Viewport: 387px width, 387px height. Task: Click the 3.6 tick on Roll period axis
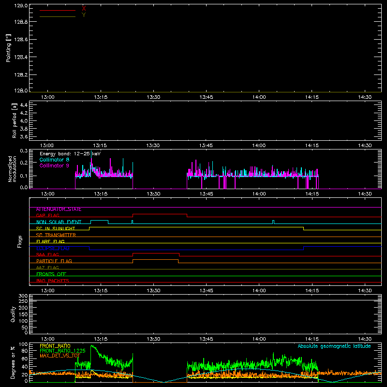pyautogui.click(x=24, y=137)
